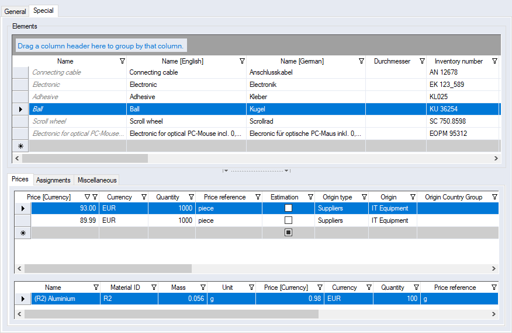Image resolution: width=512 pixels, height=333 pixels.
Task: Expand the Ball row indicator arrow
Action: click(x=21, y=109)
